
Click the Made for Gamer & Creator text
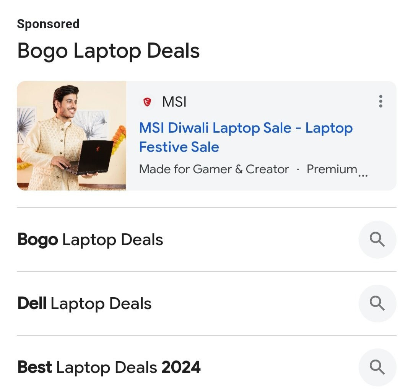click(x=214, y=169)
